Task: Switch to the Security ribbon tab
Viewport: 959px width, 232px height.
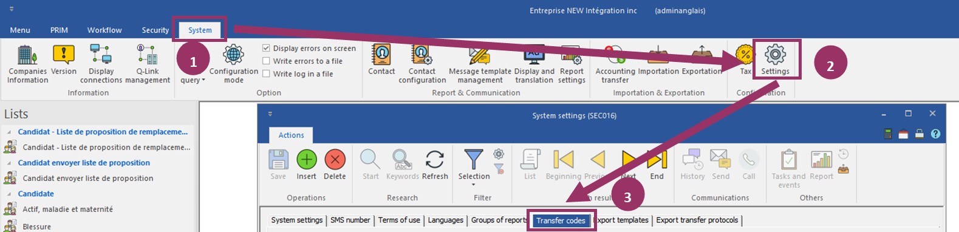Action: point(155,30)
